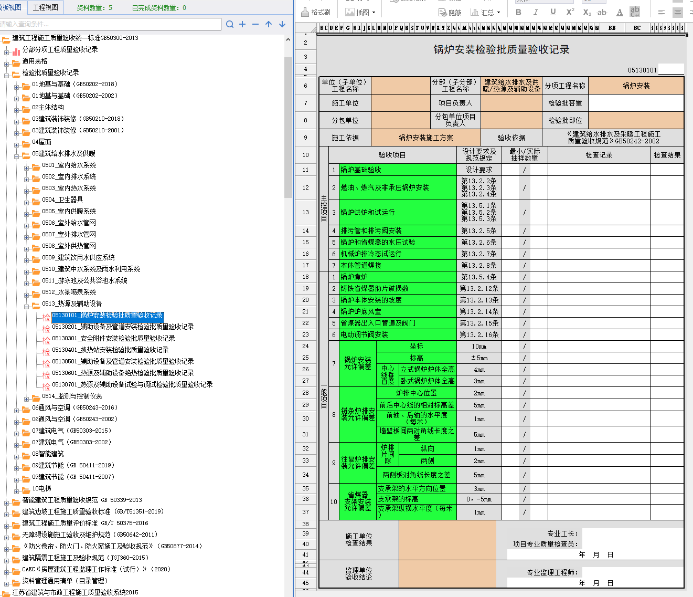The height and width of the screenshot is (597, 693).
Task: Click the 施工单位检查结果 orange field
Action: tap(447, 540)
